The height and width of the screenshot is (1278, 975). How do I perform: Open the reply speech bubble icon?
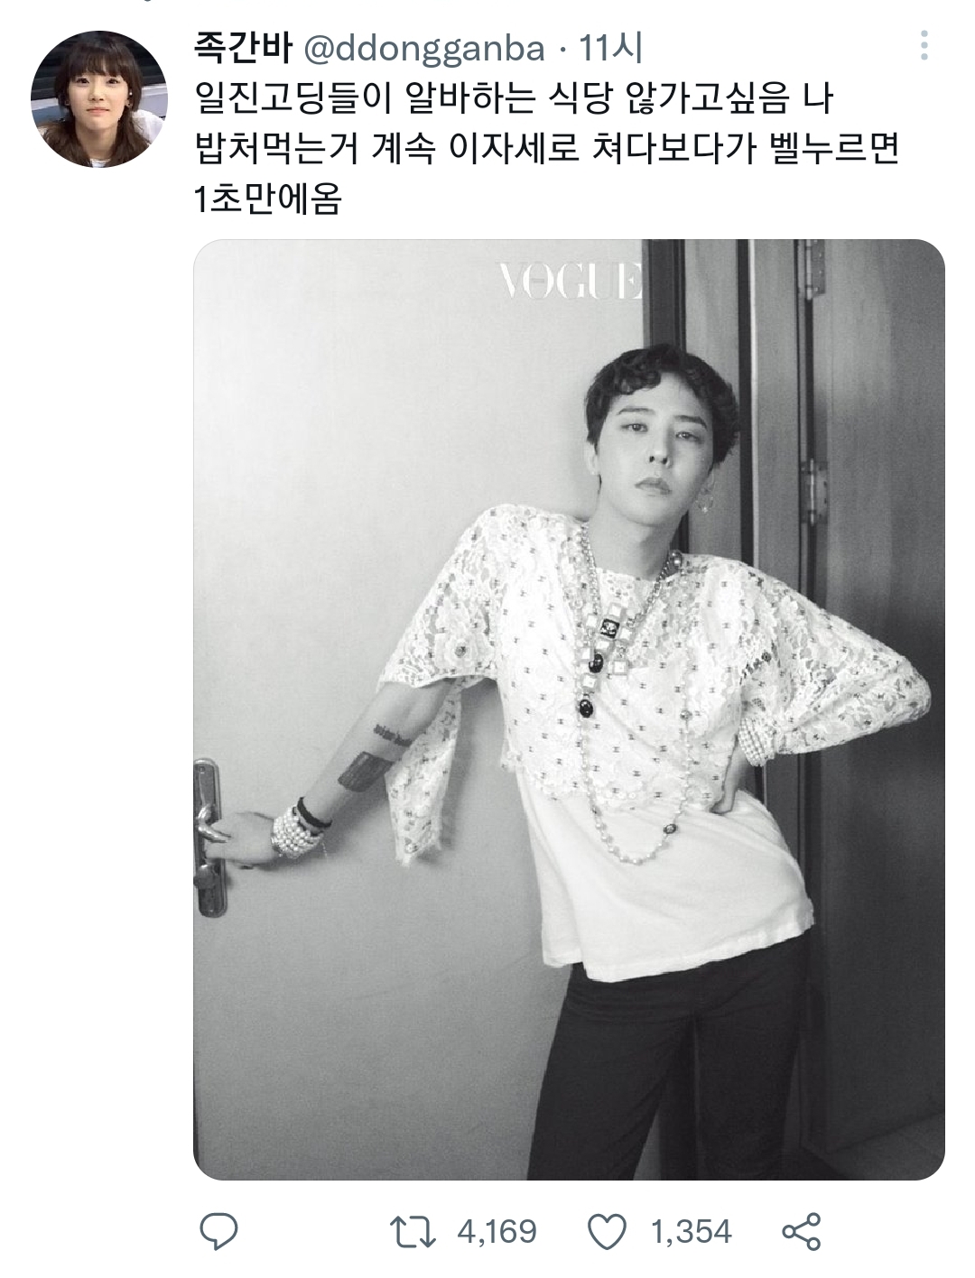tap(218, 1232)
